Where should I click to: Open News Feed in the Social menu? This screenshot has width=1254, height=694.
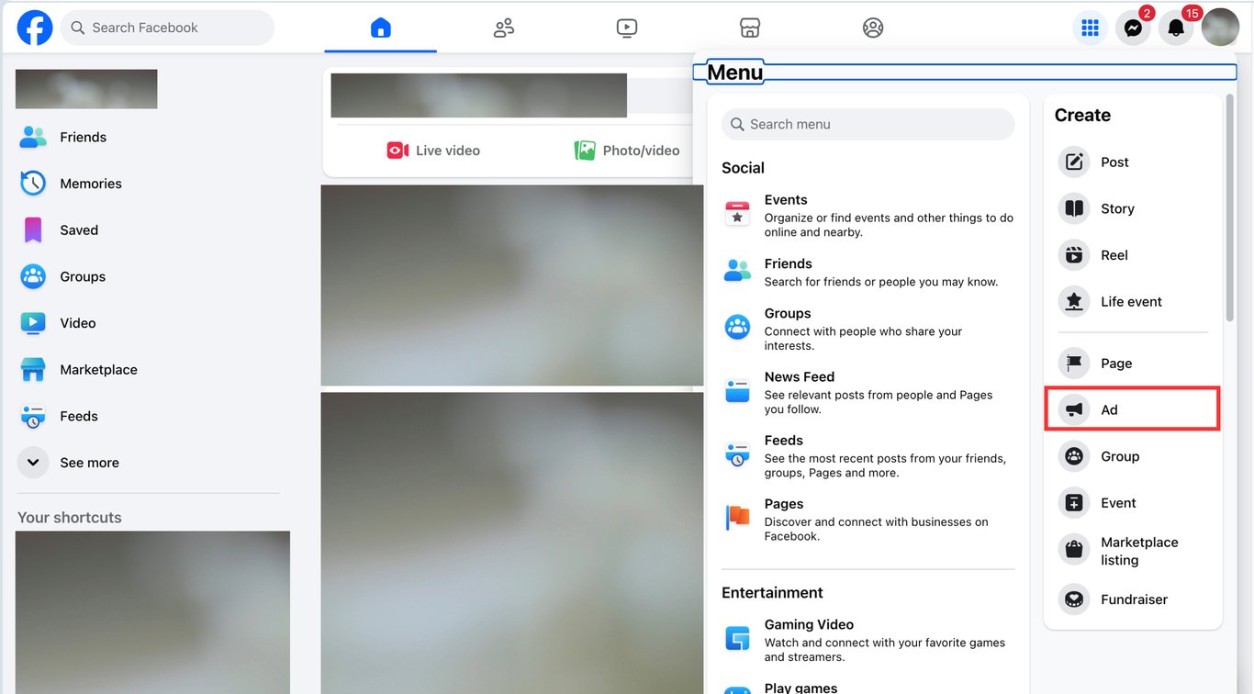point(868,392)
